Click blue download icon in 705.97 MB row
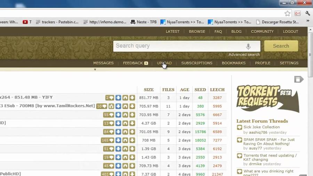Viewport: 313px width, 176px height. pyautogui.click(x=118, y=106)
